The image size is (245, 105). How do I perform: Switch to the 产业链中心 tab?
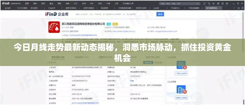coord(175,8)
